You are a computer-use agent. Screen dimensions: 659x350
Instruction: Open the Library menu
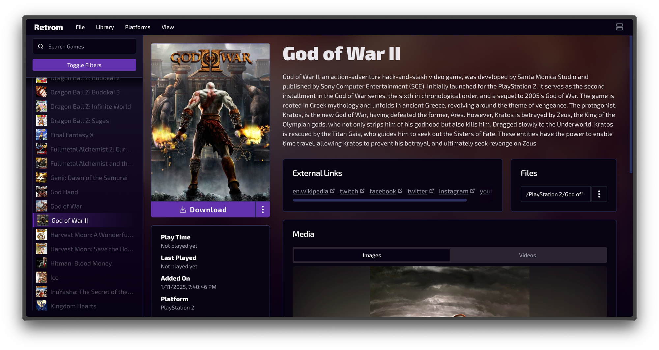pyautogui.click(x=105, y=27)
